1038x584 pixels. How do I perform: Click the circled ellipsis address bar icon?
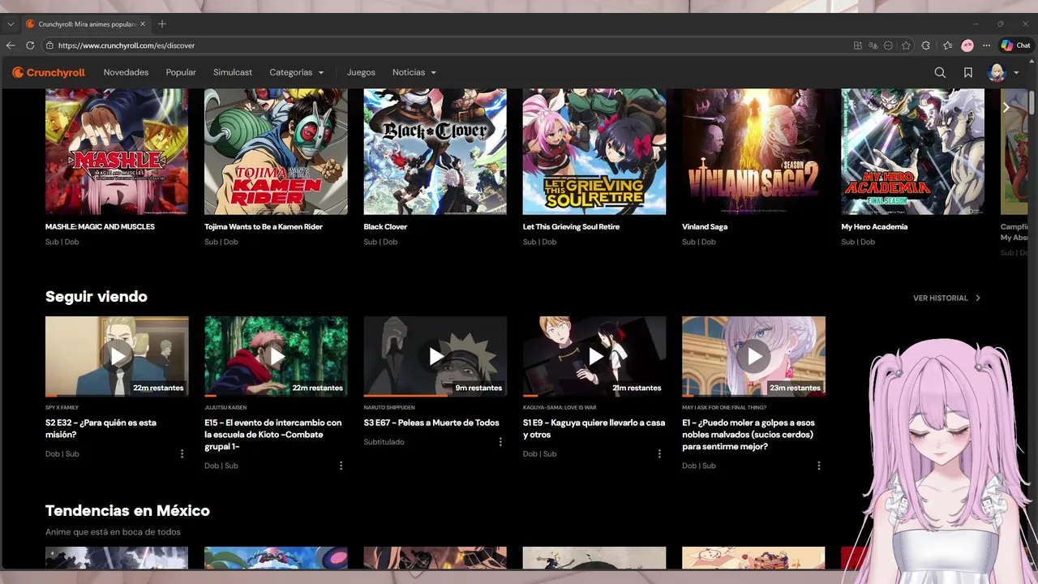pyautogui.click(x=889, y=45)
